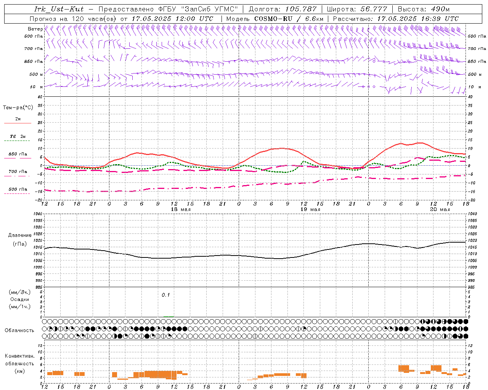Click the 'Облачность' cloud cover label

pyautogui.click(x=19, y=331)
